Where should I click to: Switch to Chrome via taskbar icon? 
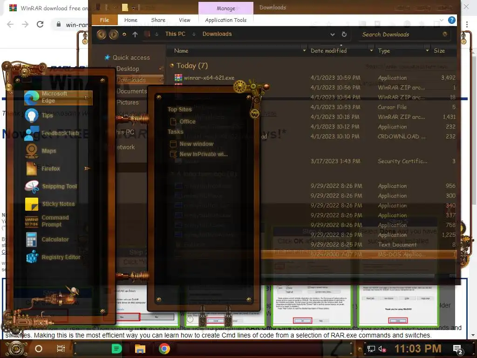point(164,349)
